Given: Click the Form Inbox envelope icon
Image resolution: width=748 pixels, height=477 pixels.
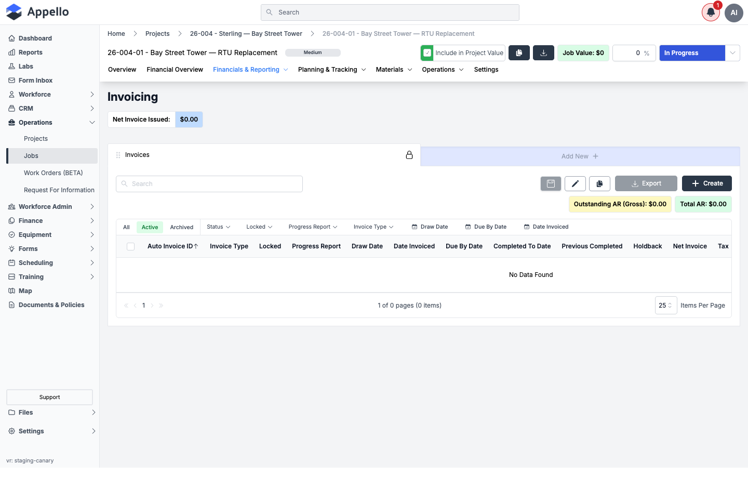Looking at the screenshot, I should click(11, 81).
